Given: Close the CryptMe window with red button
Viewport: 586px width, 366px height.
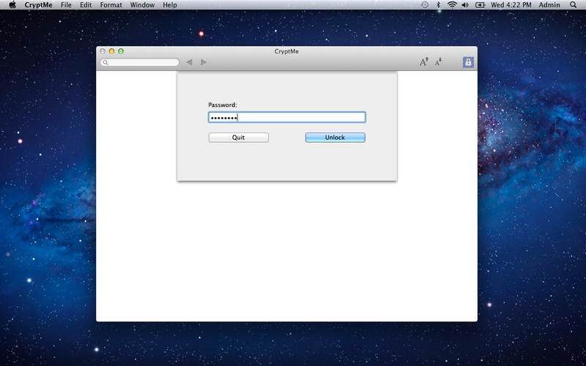Looking at the screenshot, I should coord(103,51).
